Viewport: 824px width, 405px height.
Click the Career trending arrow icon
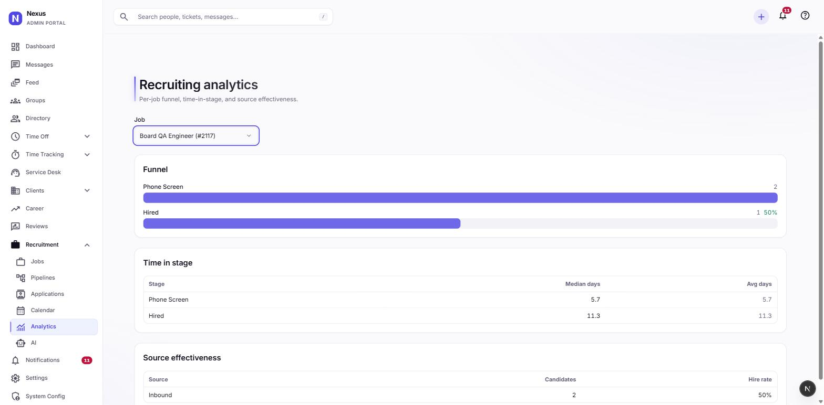pyautogui.click(x=15, y=209)
